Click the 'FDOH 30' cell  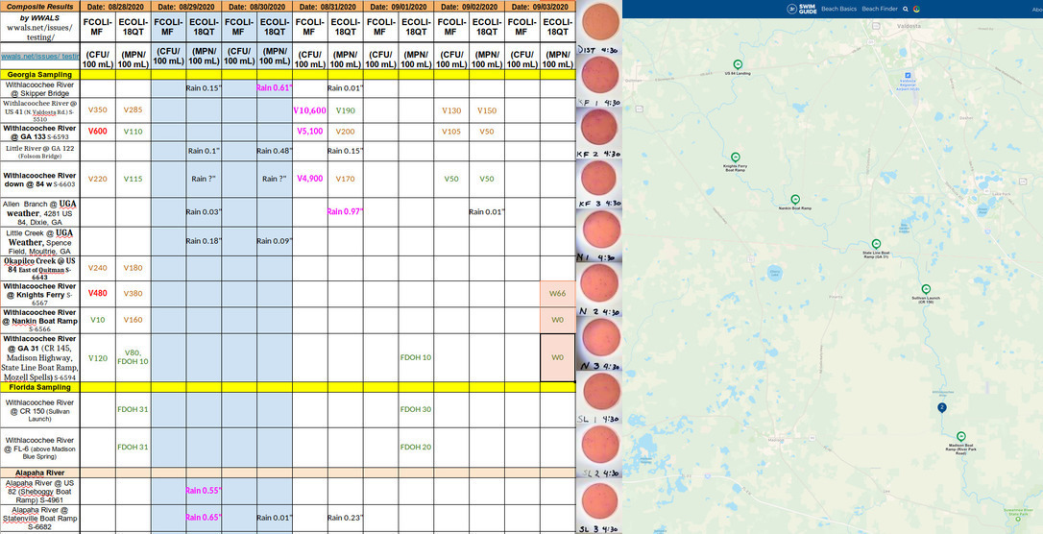coord(416,410)
